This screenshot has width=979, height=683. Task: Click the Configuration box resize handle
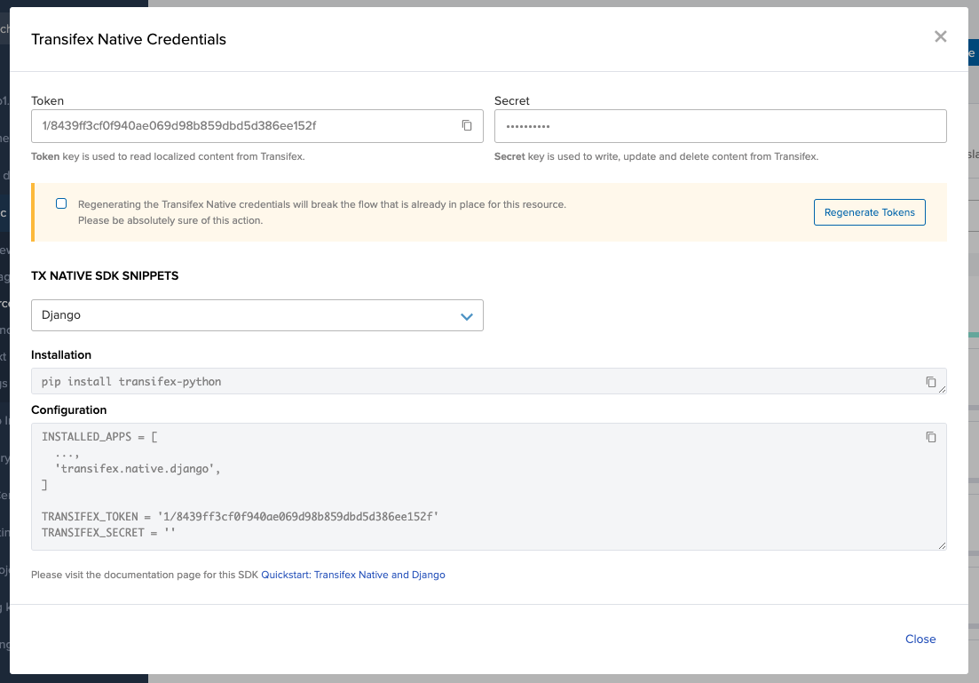(x=942, y=545)
